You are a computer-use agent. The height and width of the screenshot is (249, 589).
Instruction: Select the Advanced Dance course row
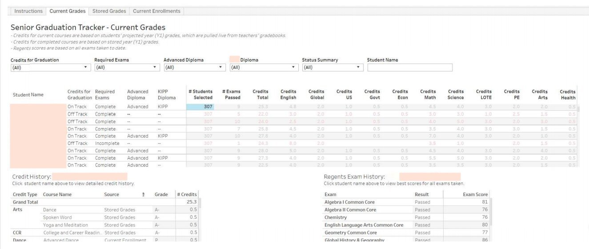62,240
